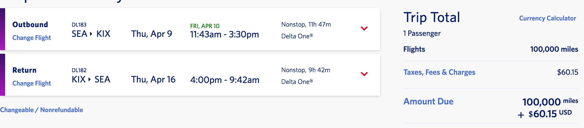Click the green FRI, APR 10 arrival label

[x=205, y=26]
